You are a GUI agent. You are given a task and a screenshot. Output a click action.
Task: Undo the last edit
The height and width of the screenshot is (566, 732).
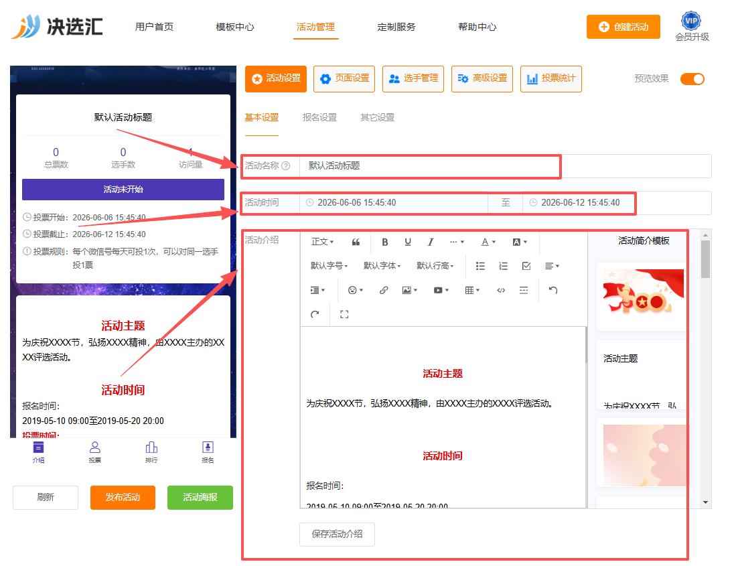(x=553, y=290)
